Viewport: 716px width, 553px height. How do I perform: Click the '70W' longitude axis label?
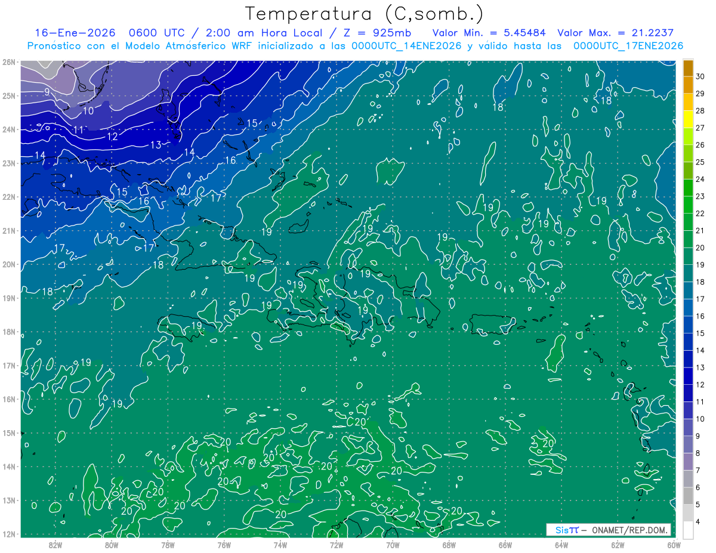[392, 545]
